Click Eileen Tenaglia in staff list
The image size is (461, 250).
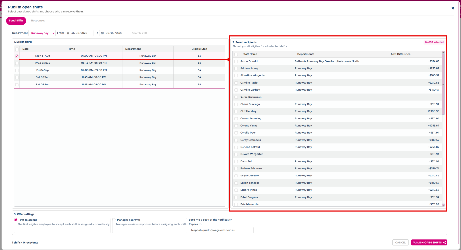coord(250,183)
